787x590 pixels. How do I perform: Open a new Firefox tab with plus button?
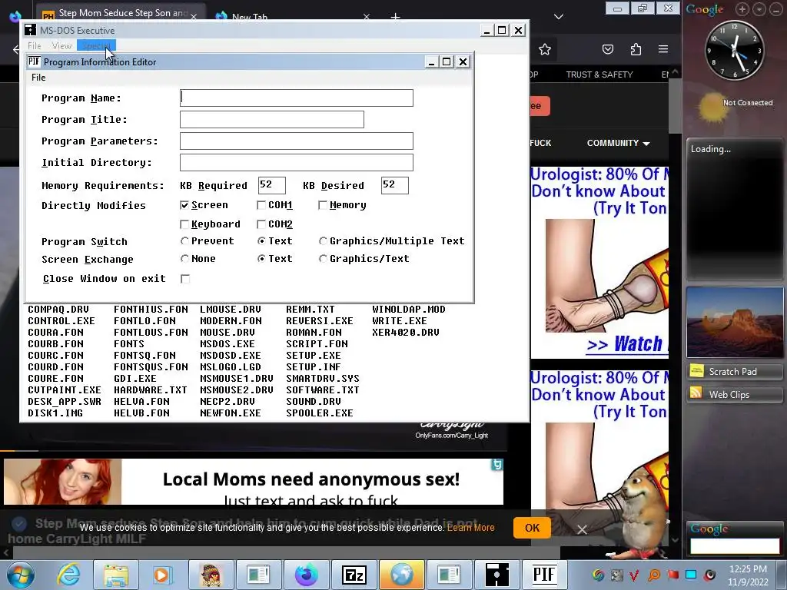(x=396, y=17)
